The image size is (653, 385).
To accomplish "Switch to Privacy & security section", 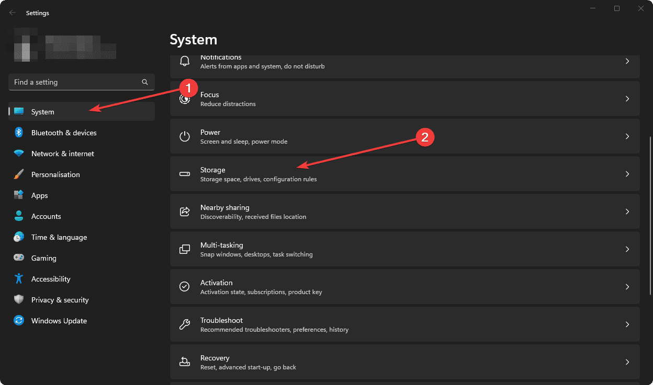I will [x=59, y=300].
